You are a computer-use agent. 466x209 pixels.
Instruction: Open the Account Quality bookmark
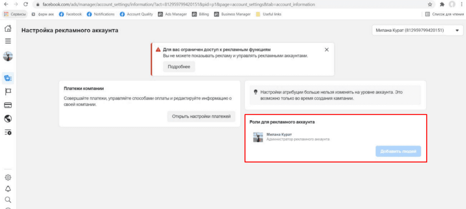137,14
